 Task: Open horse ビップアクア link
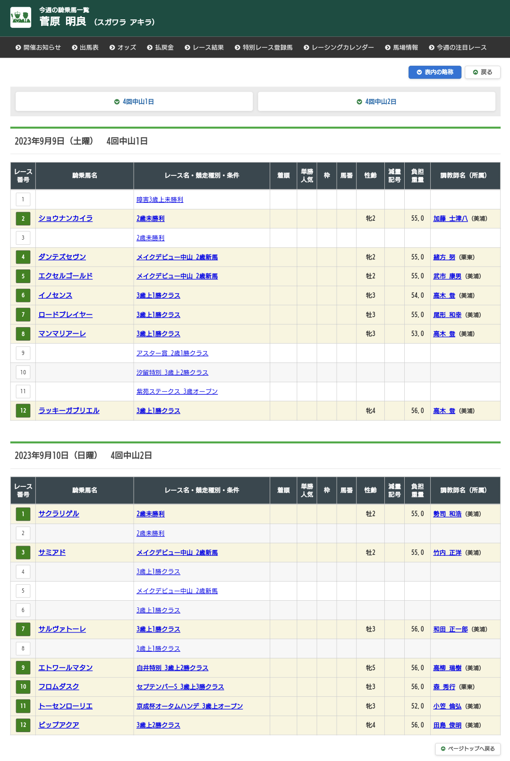(x=59, y=725)
